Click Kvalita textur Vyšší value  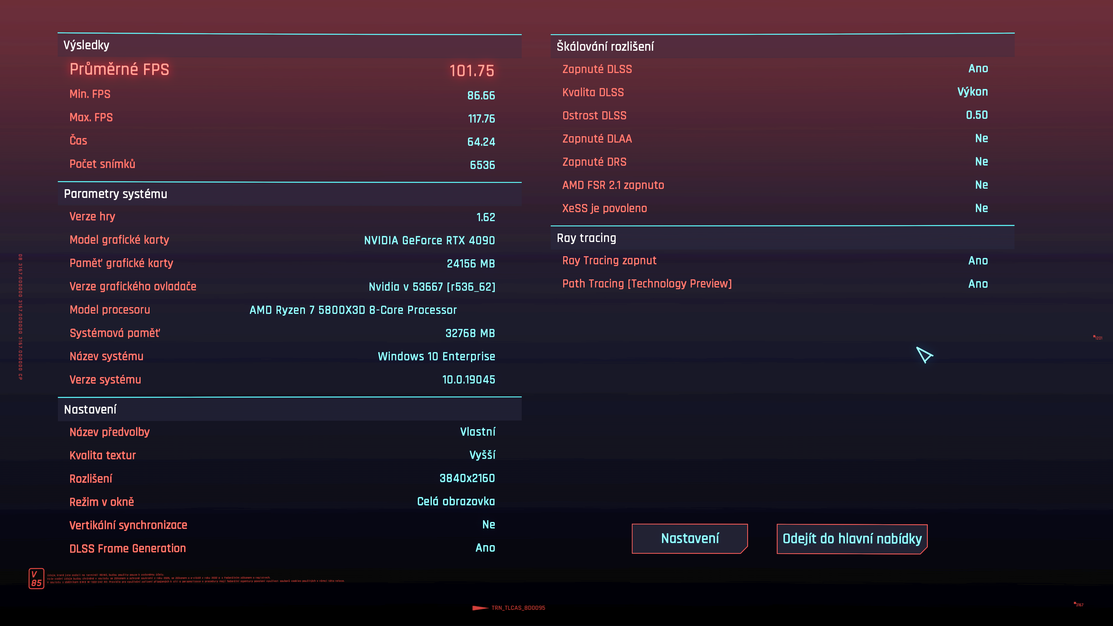tap(482, 455)
